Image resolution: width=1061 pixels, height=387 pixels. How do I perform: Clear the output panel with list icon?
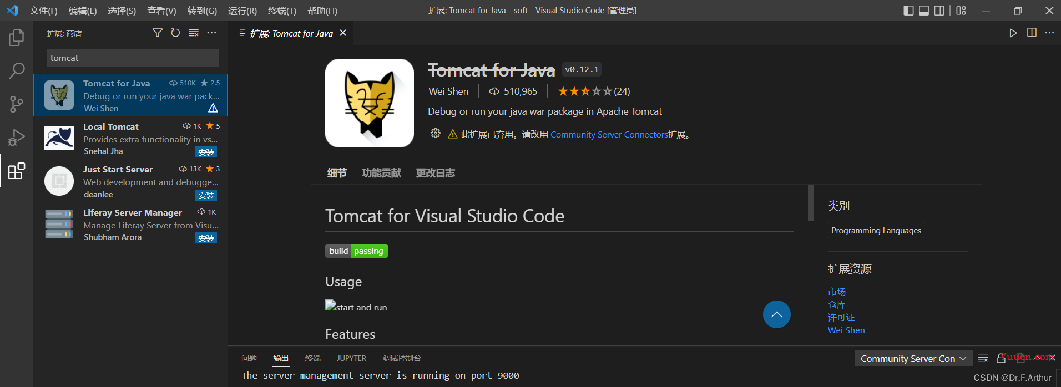click(x=983, y=359)
